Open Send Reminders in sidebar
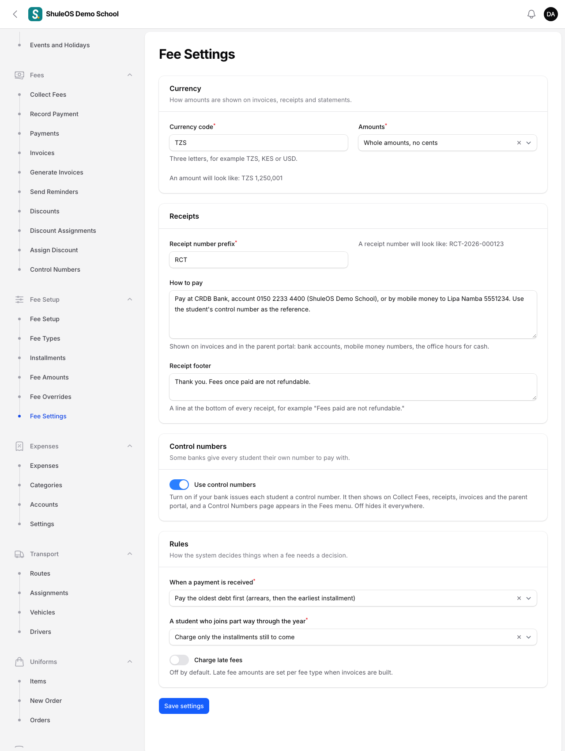This screenshot has width=565, height=751. click(x=54, y=192)
